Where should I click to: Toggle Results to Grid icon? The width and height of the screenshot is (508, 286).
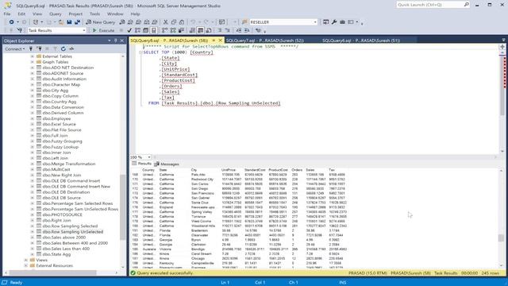click(x=201, y=30)
